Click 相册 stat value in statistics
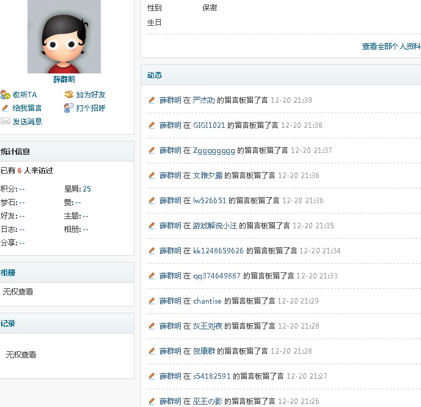The image size is (421, 407). click(86, 230)
